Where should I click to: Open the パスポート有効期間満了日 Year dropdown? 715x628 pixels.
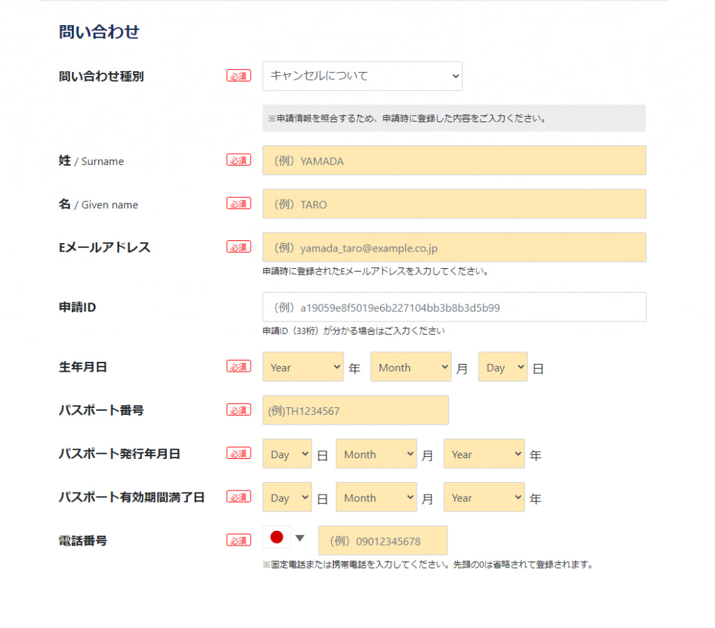pyautogui.click(x=484, y=497)
